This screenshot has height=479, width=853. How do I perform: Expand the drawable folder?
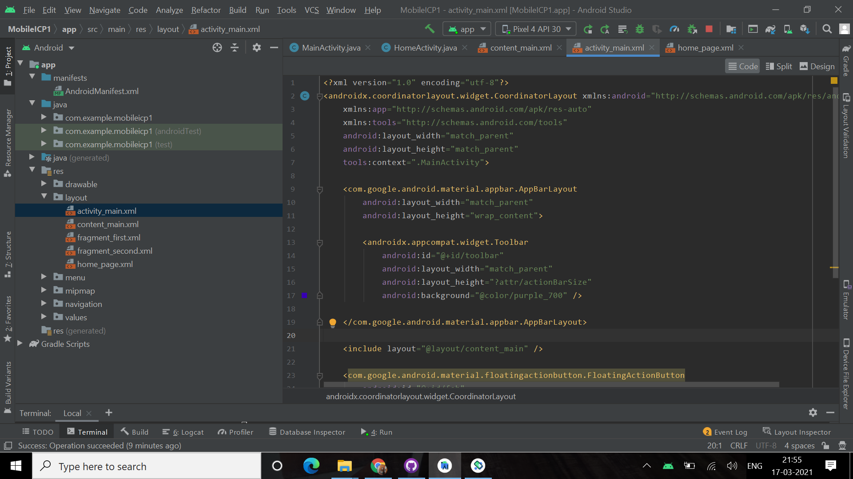(44, 184)
